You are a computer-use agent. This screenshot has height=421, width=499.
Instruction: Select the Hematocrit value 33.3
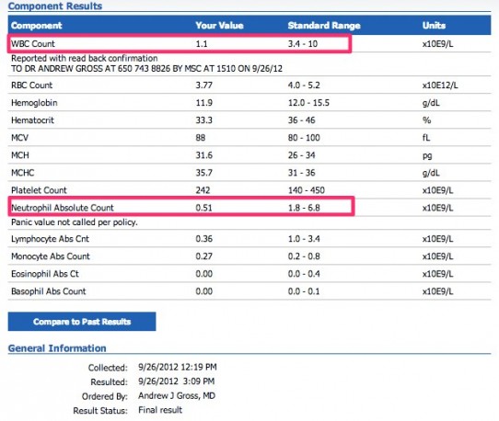click(203, 120)
